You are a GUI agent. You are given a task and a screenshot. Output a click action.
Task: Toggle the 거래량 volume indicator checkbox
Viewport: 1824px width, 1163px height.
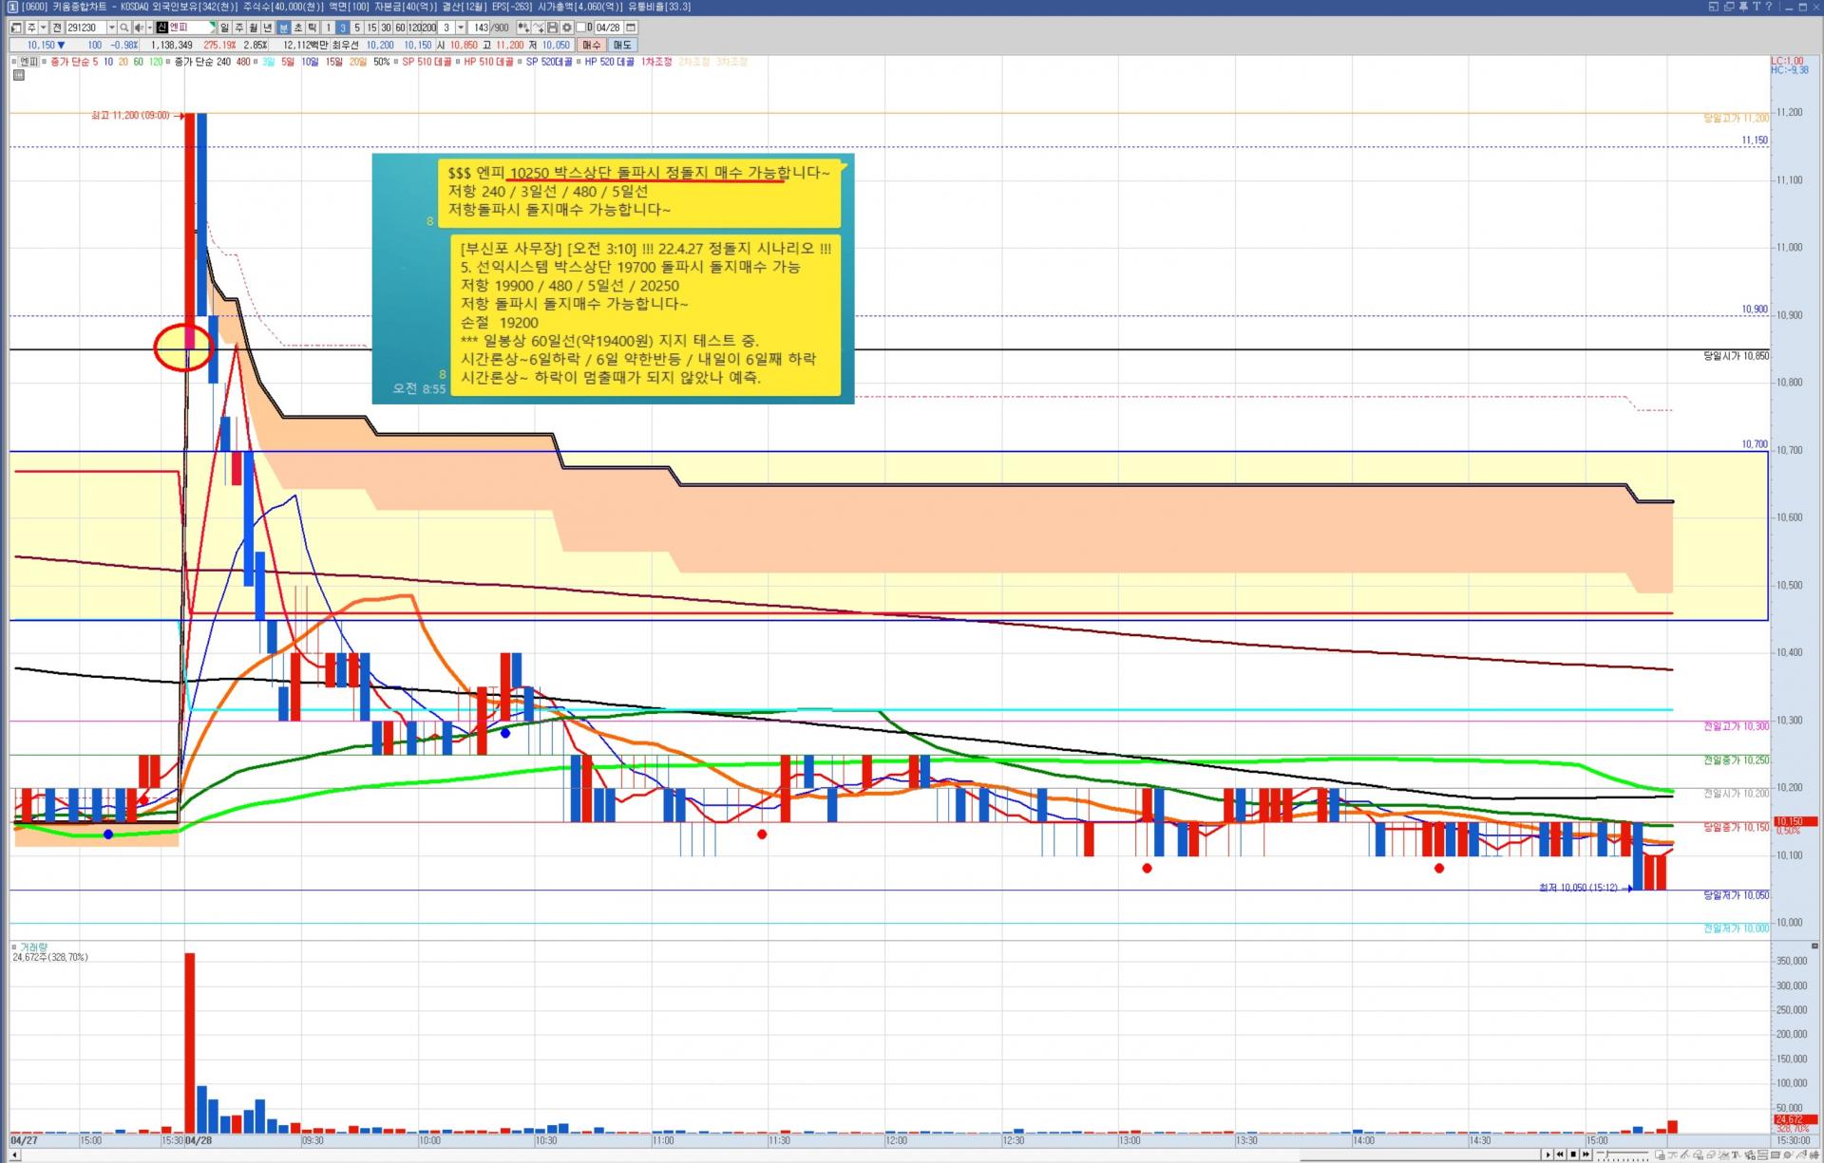pyautogui.click(x=14, y=947)
